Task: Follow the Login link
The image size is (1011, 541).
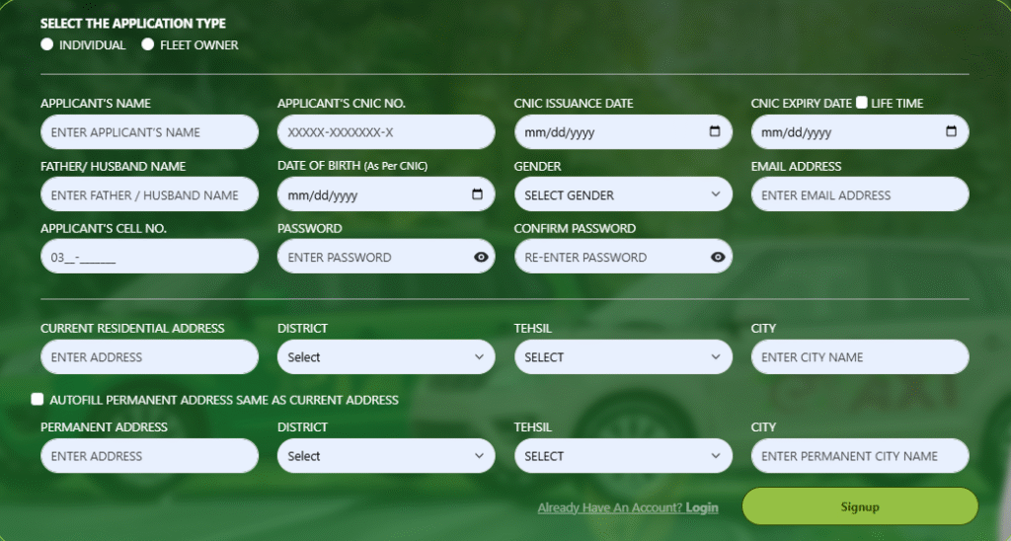Action: click(x=702, y=507)
